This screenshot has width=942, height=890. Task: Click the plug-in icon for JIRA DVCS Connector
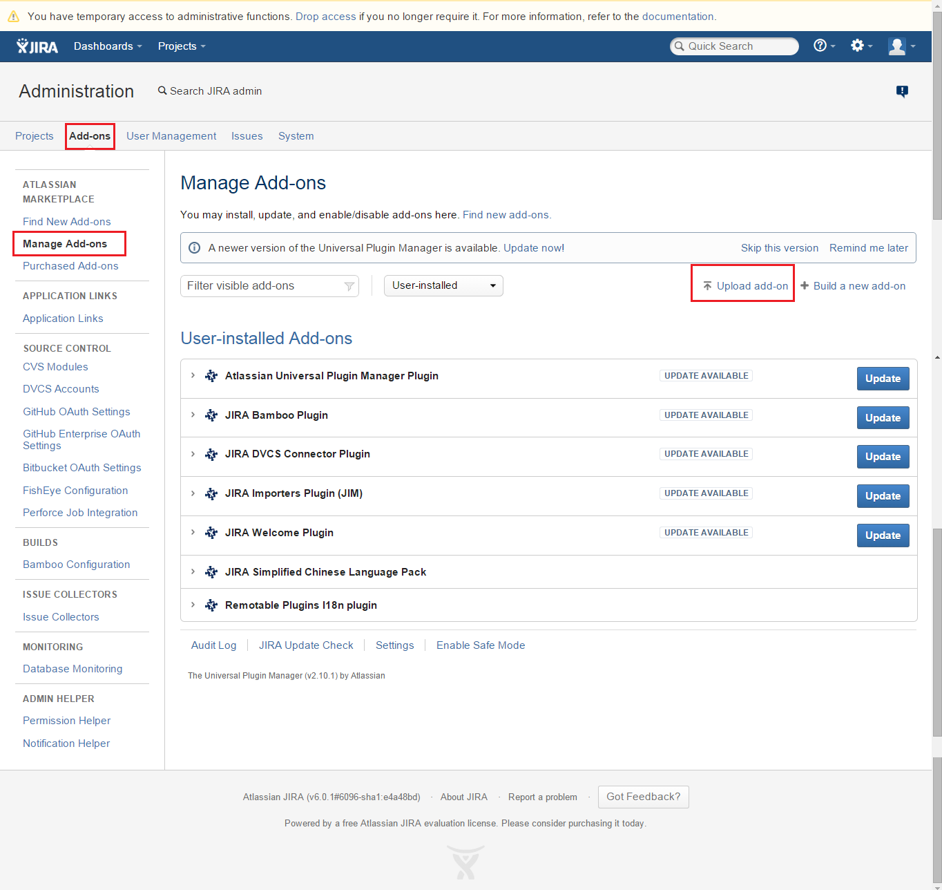coord(211,454)
